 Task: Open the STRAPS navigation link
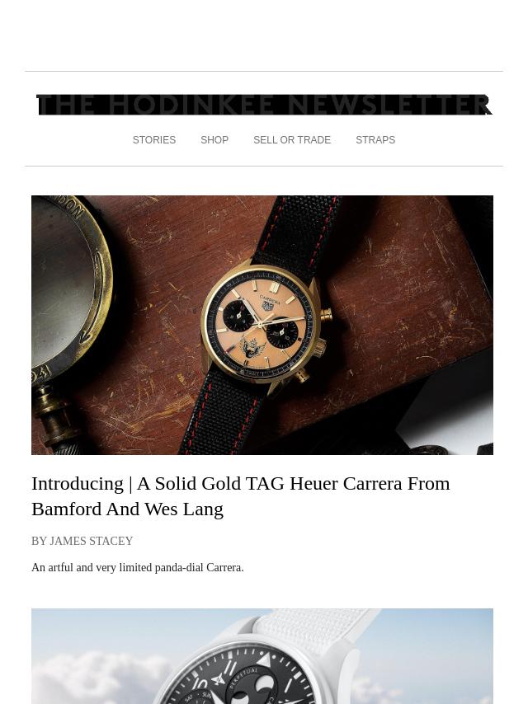point(375,140)
